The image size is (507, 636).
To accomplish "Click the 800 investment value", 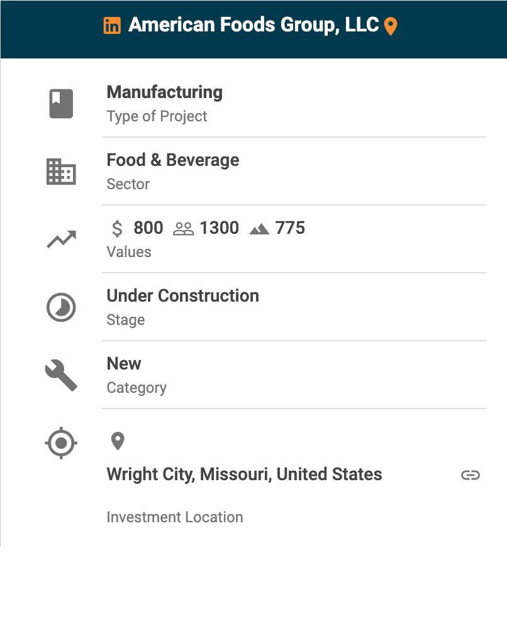I will [148, 228].
